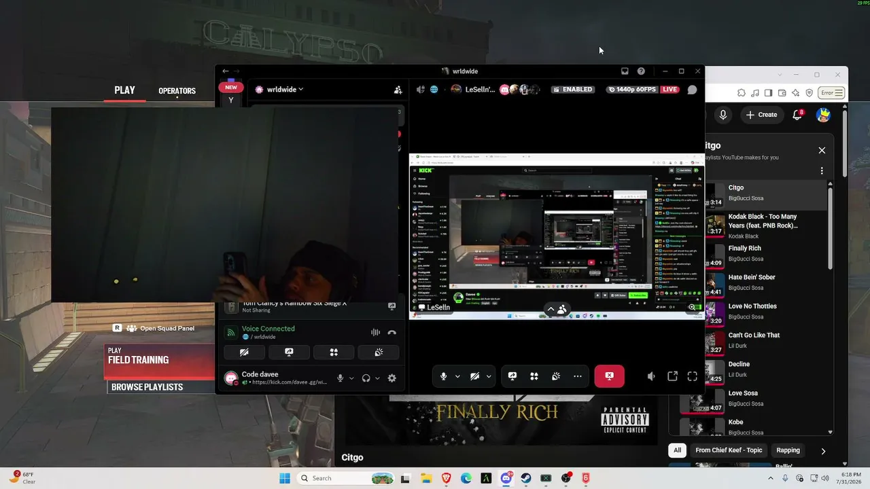This screenshot has height=489, width=870.
Task: Open soundboard in Voice Connected panel
Action: (379, 352)
